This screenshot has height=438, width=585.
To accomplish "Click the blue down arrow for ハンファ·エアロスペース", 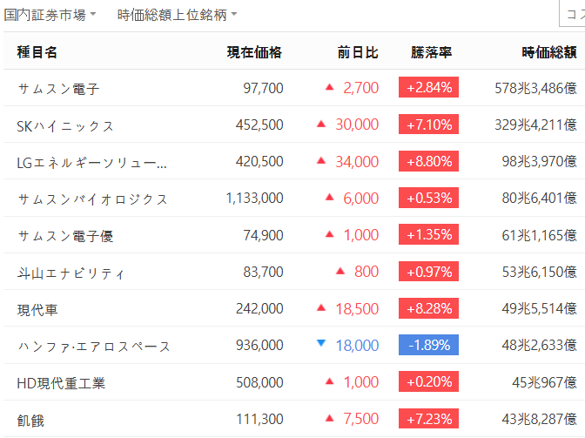I will pos(321,344).
